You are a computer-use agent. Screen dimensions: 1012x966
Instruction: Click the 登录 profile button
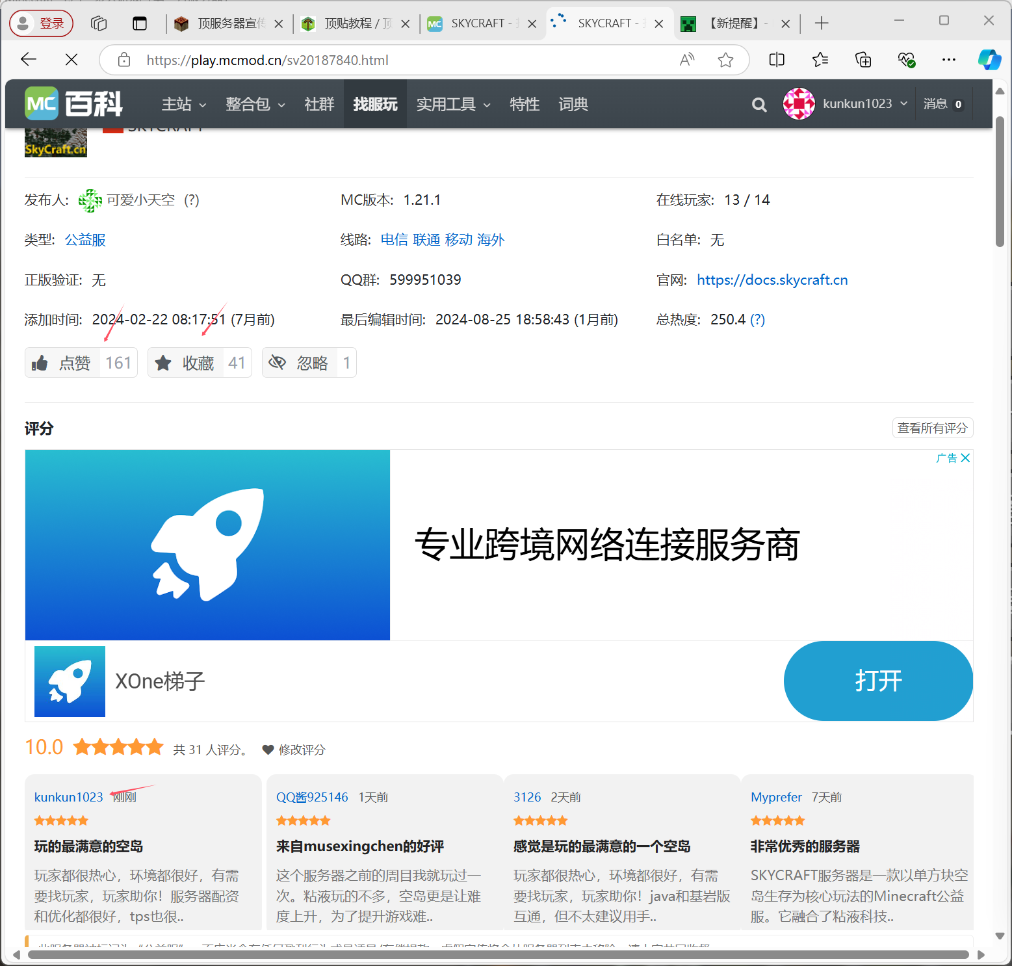(x=41, y=23)
